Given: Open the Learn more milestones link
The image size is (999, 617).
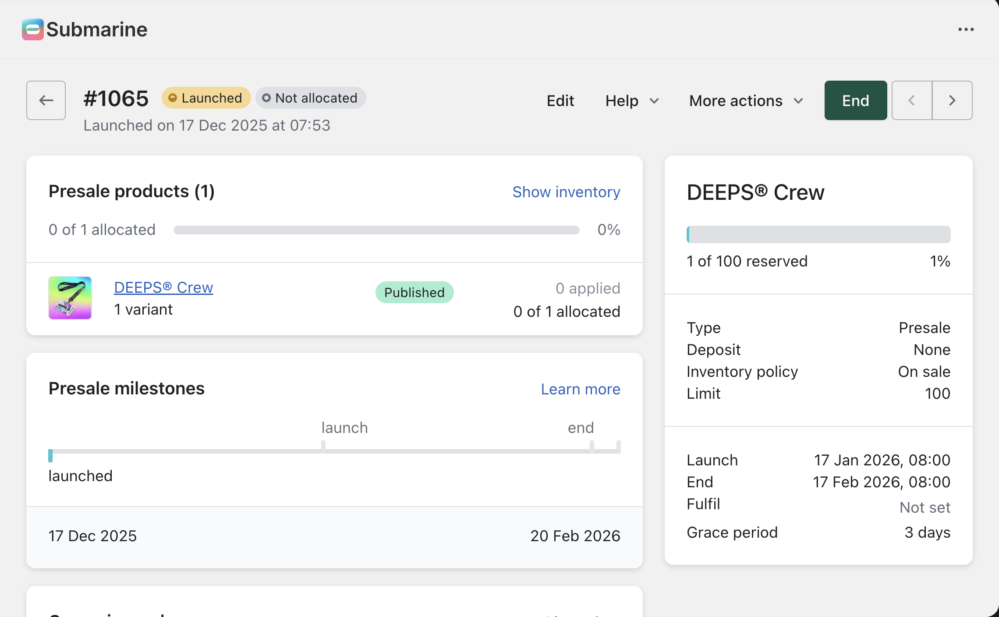Looking at the screenshot, I should (580, 389).
